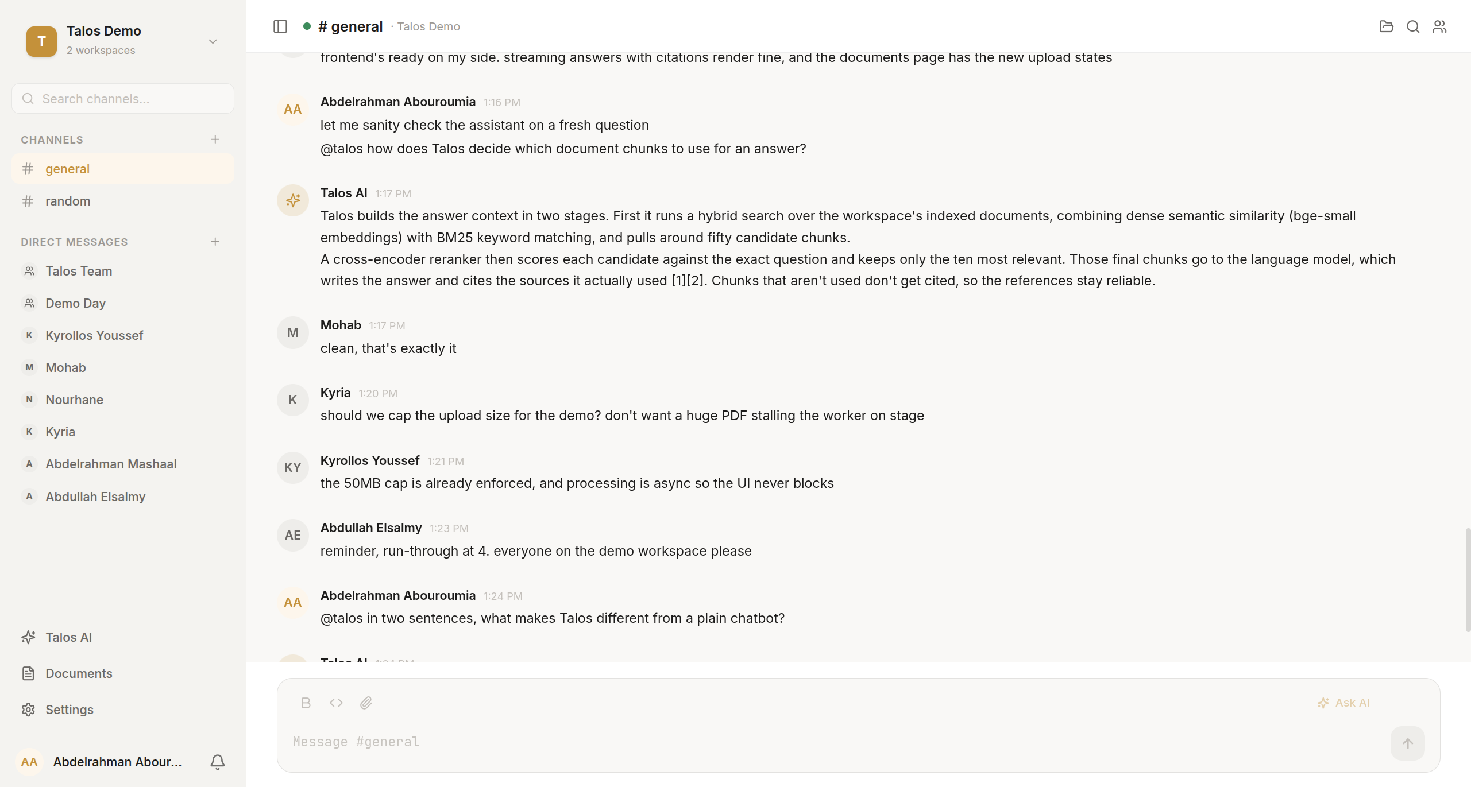Open Talos AI in the sidebar
The height and width of the screenshot is (787, 1471).
point(123,637)
